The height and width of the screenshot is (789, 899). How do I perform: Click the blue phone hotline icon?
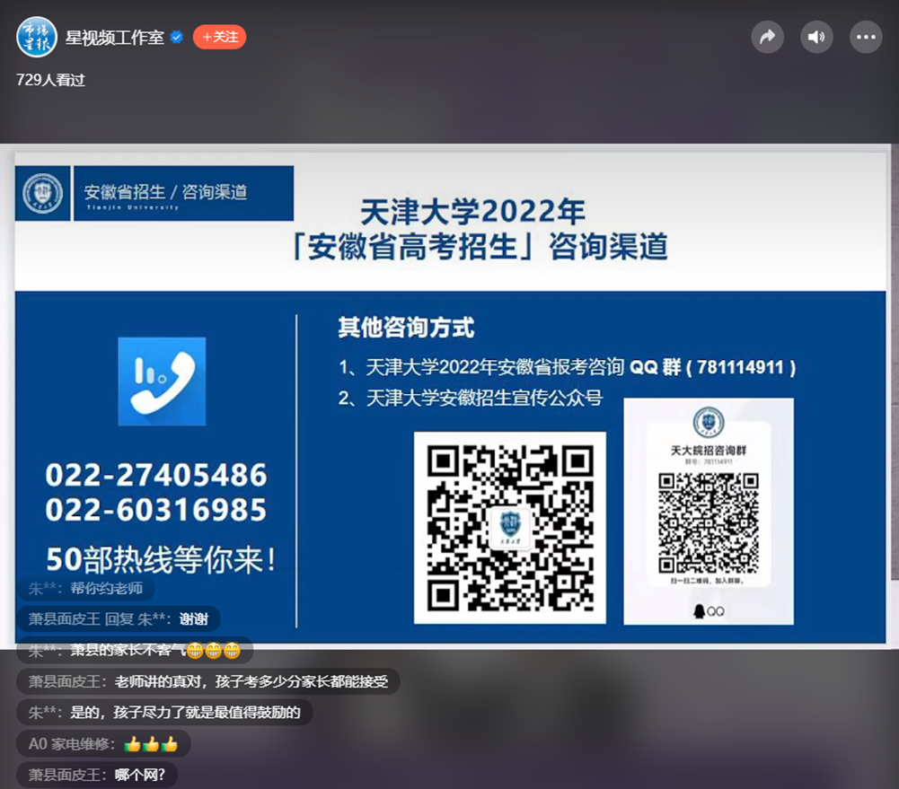click(162, 381)
